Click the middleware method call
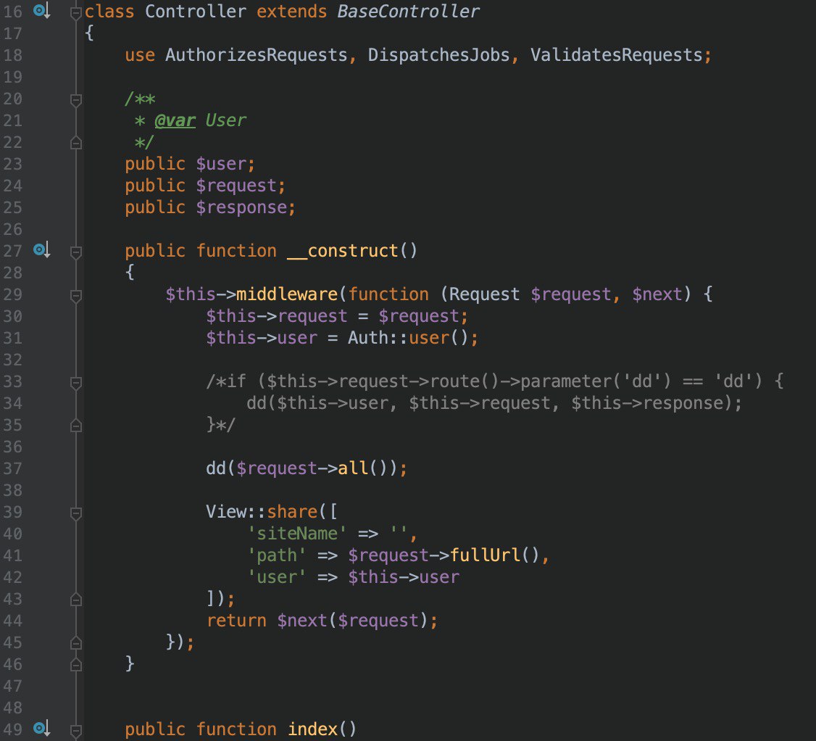The height and width of the screenshot is (741, 816). (x=287, y=294)
